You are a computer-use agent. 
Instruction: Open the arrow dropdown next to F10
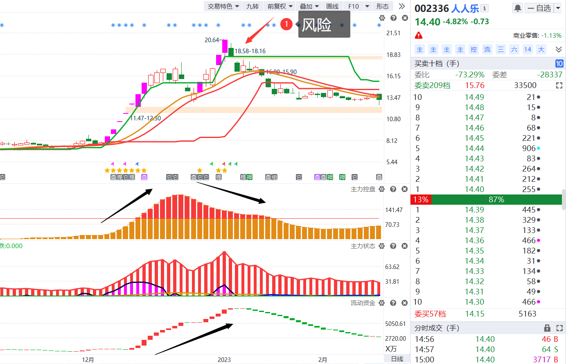[x=367, y=6]
